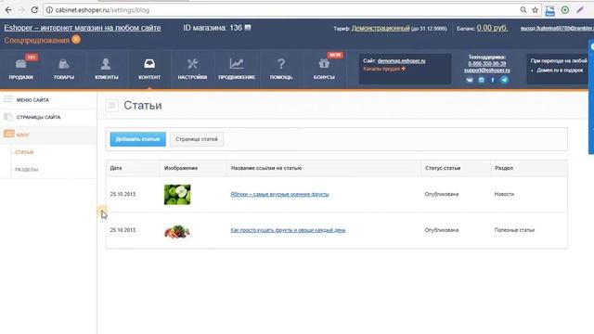
Task: Click the browser address bar URL
Action: click(102, 10)
